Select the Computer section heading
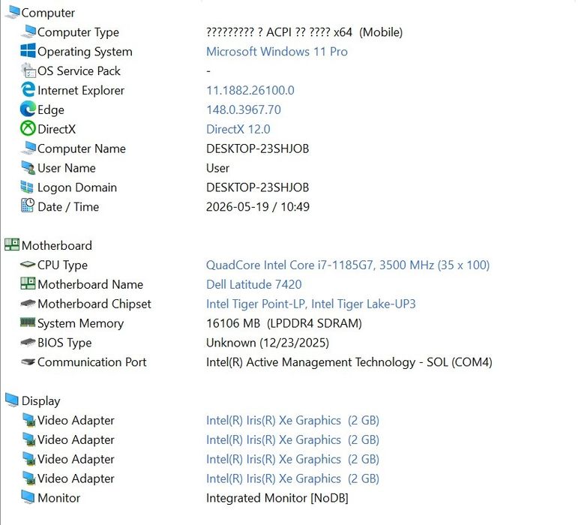Image resolution: width=584 pixels, height=525 pixels. coord(48,13)
